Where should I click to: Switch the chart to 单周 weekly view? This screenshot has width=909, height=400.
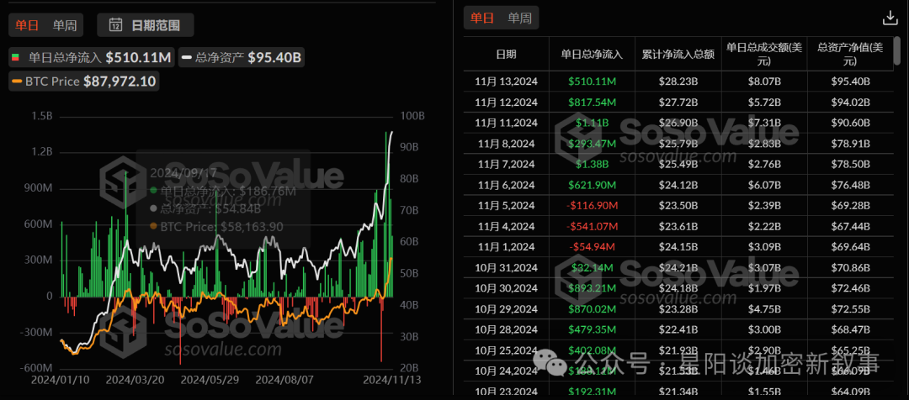click(64, 25)
